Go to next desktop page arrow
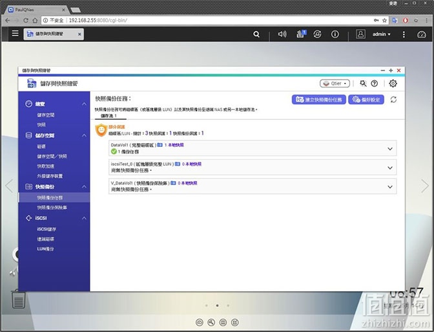The image size is (434, 332). tap(425, 186)
